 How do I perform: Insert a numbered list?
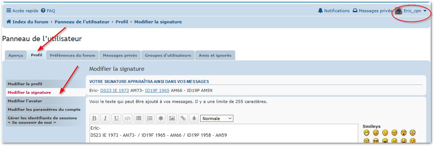tap(150, 119)
